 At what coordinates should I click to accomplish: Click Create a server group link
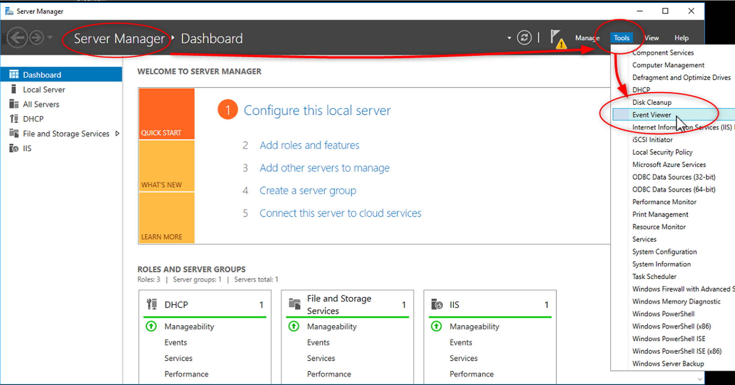pos(308,190)
